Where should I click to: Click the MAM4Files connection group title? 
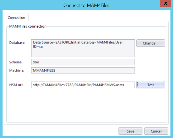click(28, 26)
